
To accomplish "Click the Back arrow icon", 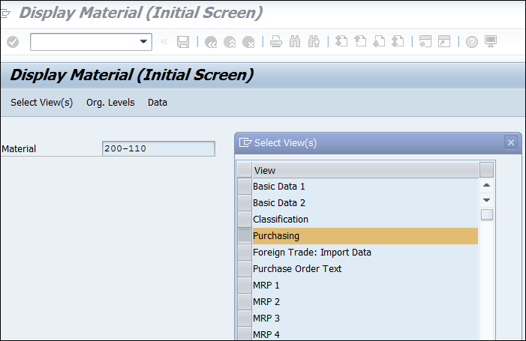I will tap(211, 42).
